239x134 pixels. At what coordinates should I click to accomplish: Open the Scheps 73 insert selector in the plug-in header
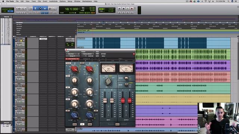73,56
